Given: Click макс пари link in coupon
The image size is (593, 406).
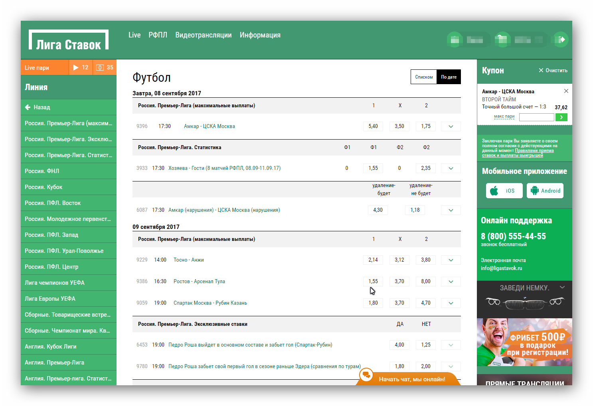Looking at the screenshot, I should tap(504, 116).
